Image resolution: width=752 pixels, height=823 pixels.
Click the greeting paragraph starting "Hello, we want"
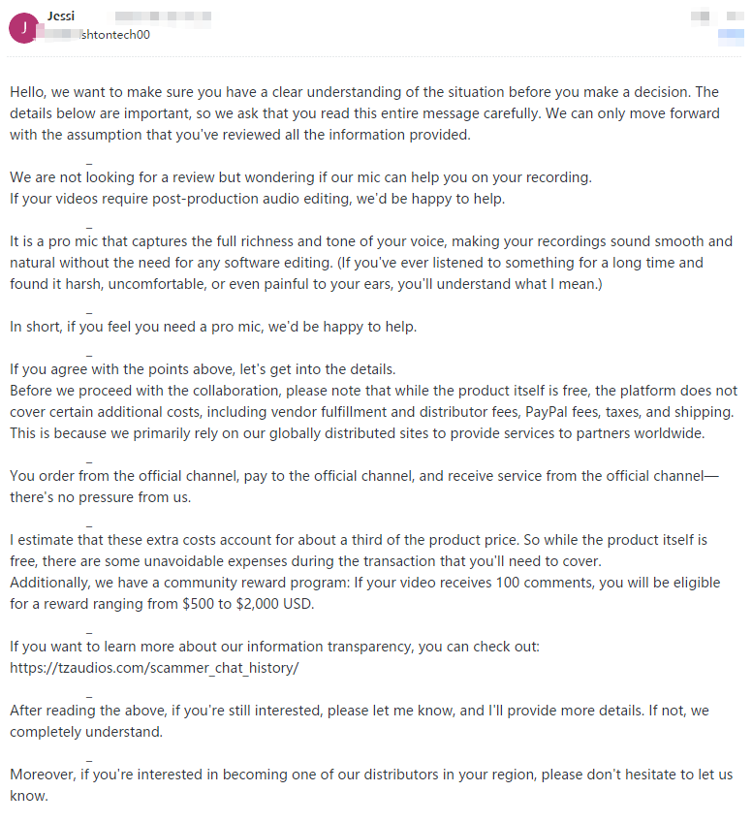click(364, 113)
